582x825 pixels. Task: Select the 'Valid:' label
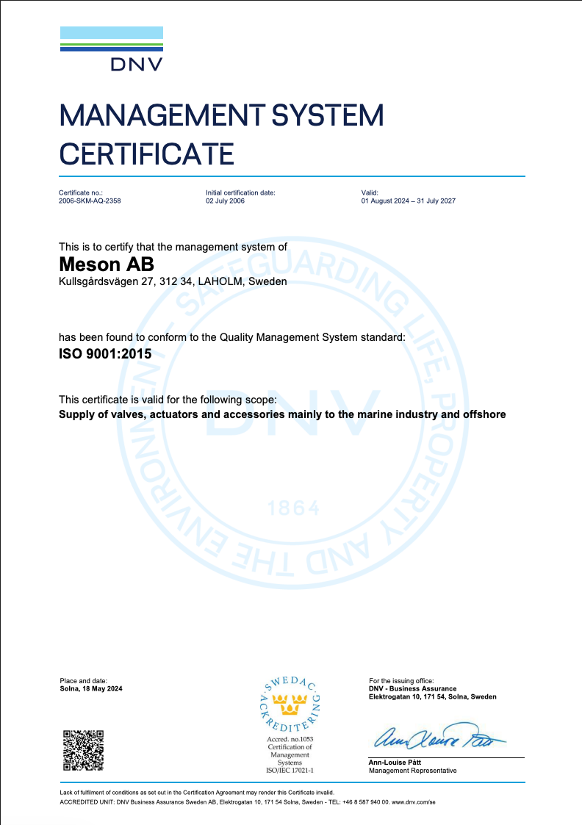click(x=370, y=192)
